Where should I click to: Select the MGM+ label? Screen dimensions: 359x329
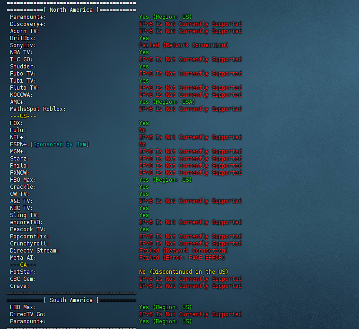coord(18,152)
